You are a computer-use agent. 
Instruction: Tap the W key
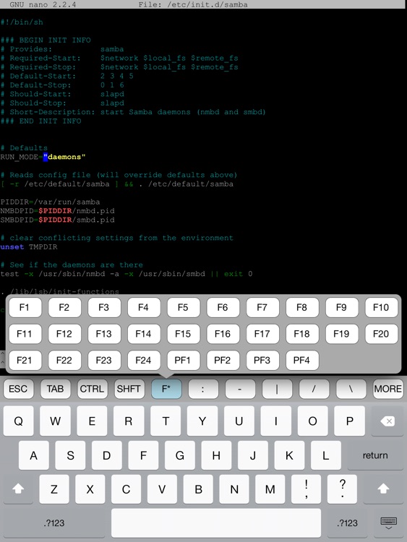56,421
